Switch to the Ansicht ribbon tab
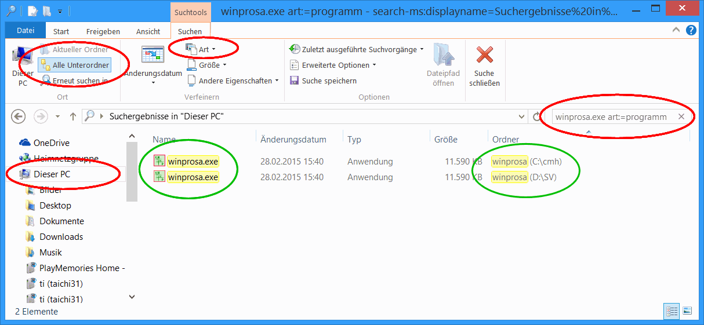704x325 pixels. tap(148, 31)
